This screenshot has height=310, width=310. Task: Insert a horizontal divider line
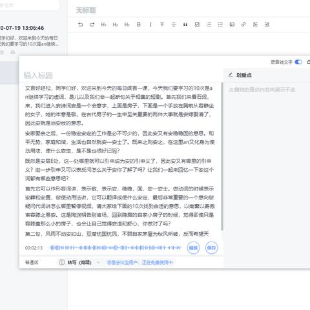click(x=174, y=25)
